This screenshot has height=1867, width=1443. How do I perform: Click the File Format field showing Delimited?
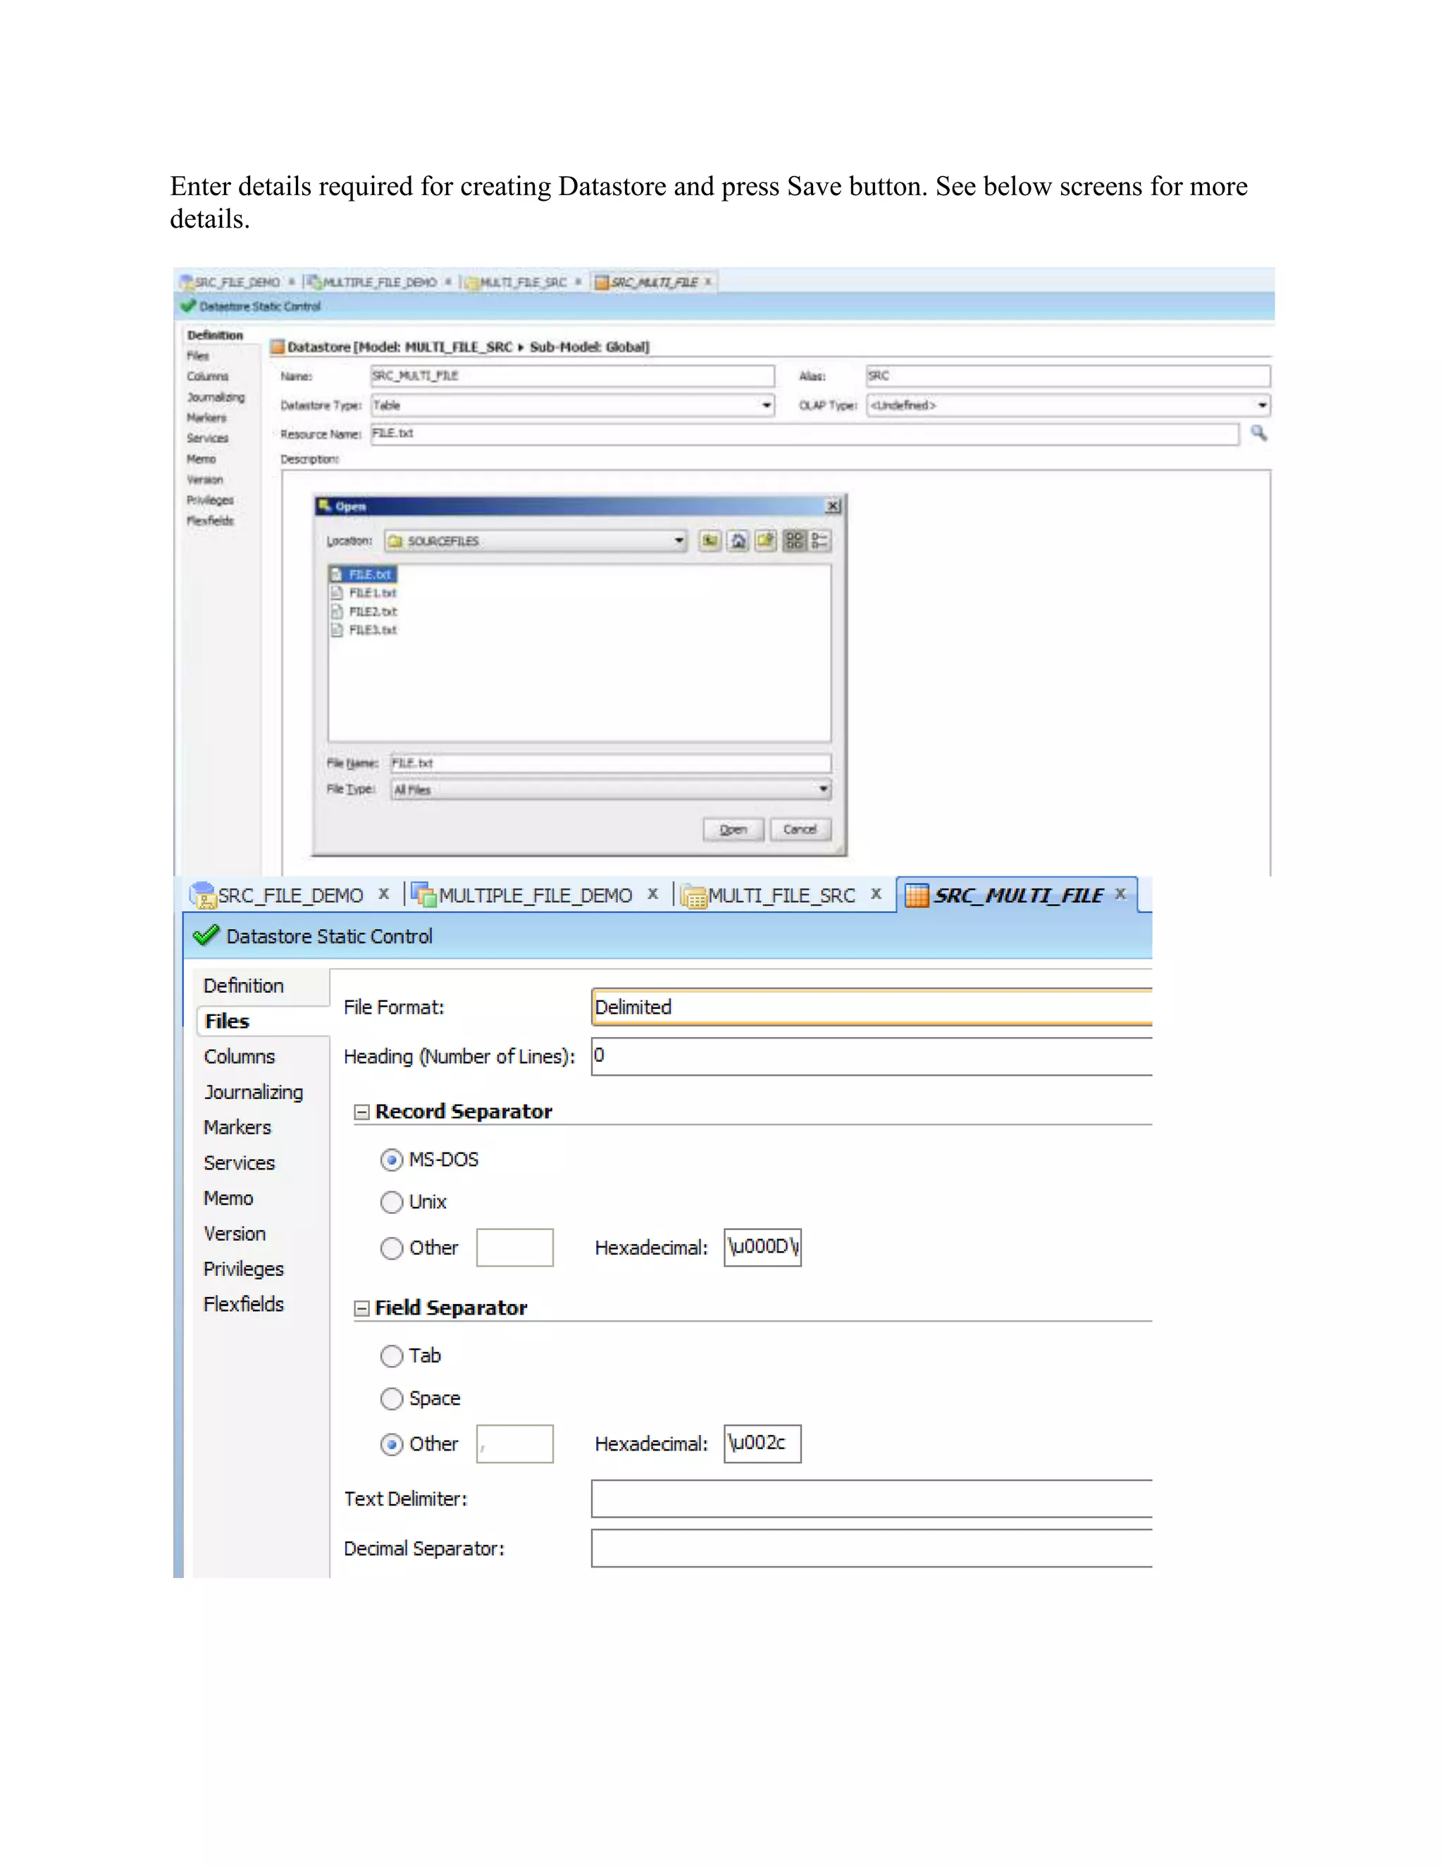[x=872, y=1007]
